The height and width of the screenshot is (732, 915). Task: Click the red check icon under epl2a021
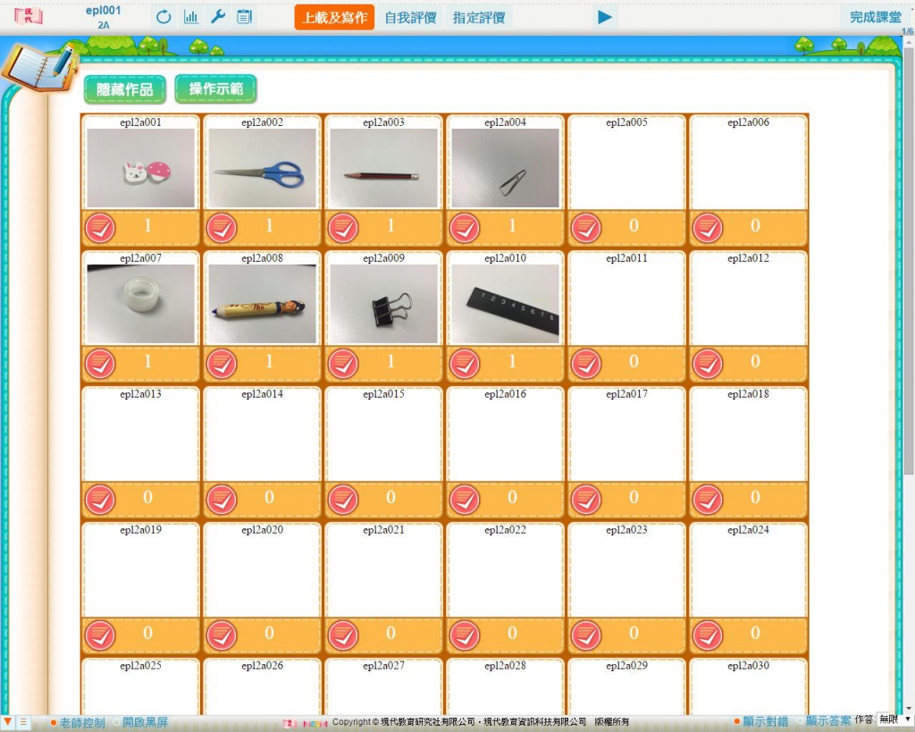point(343,635)
